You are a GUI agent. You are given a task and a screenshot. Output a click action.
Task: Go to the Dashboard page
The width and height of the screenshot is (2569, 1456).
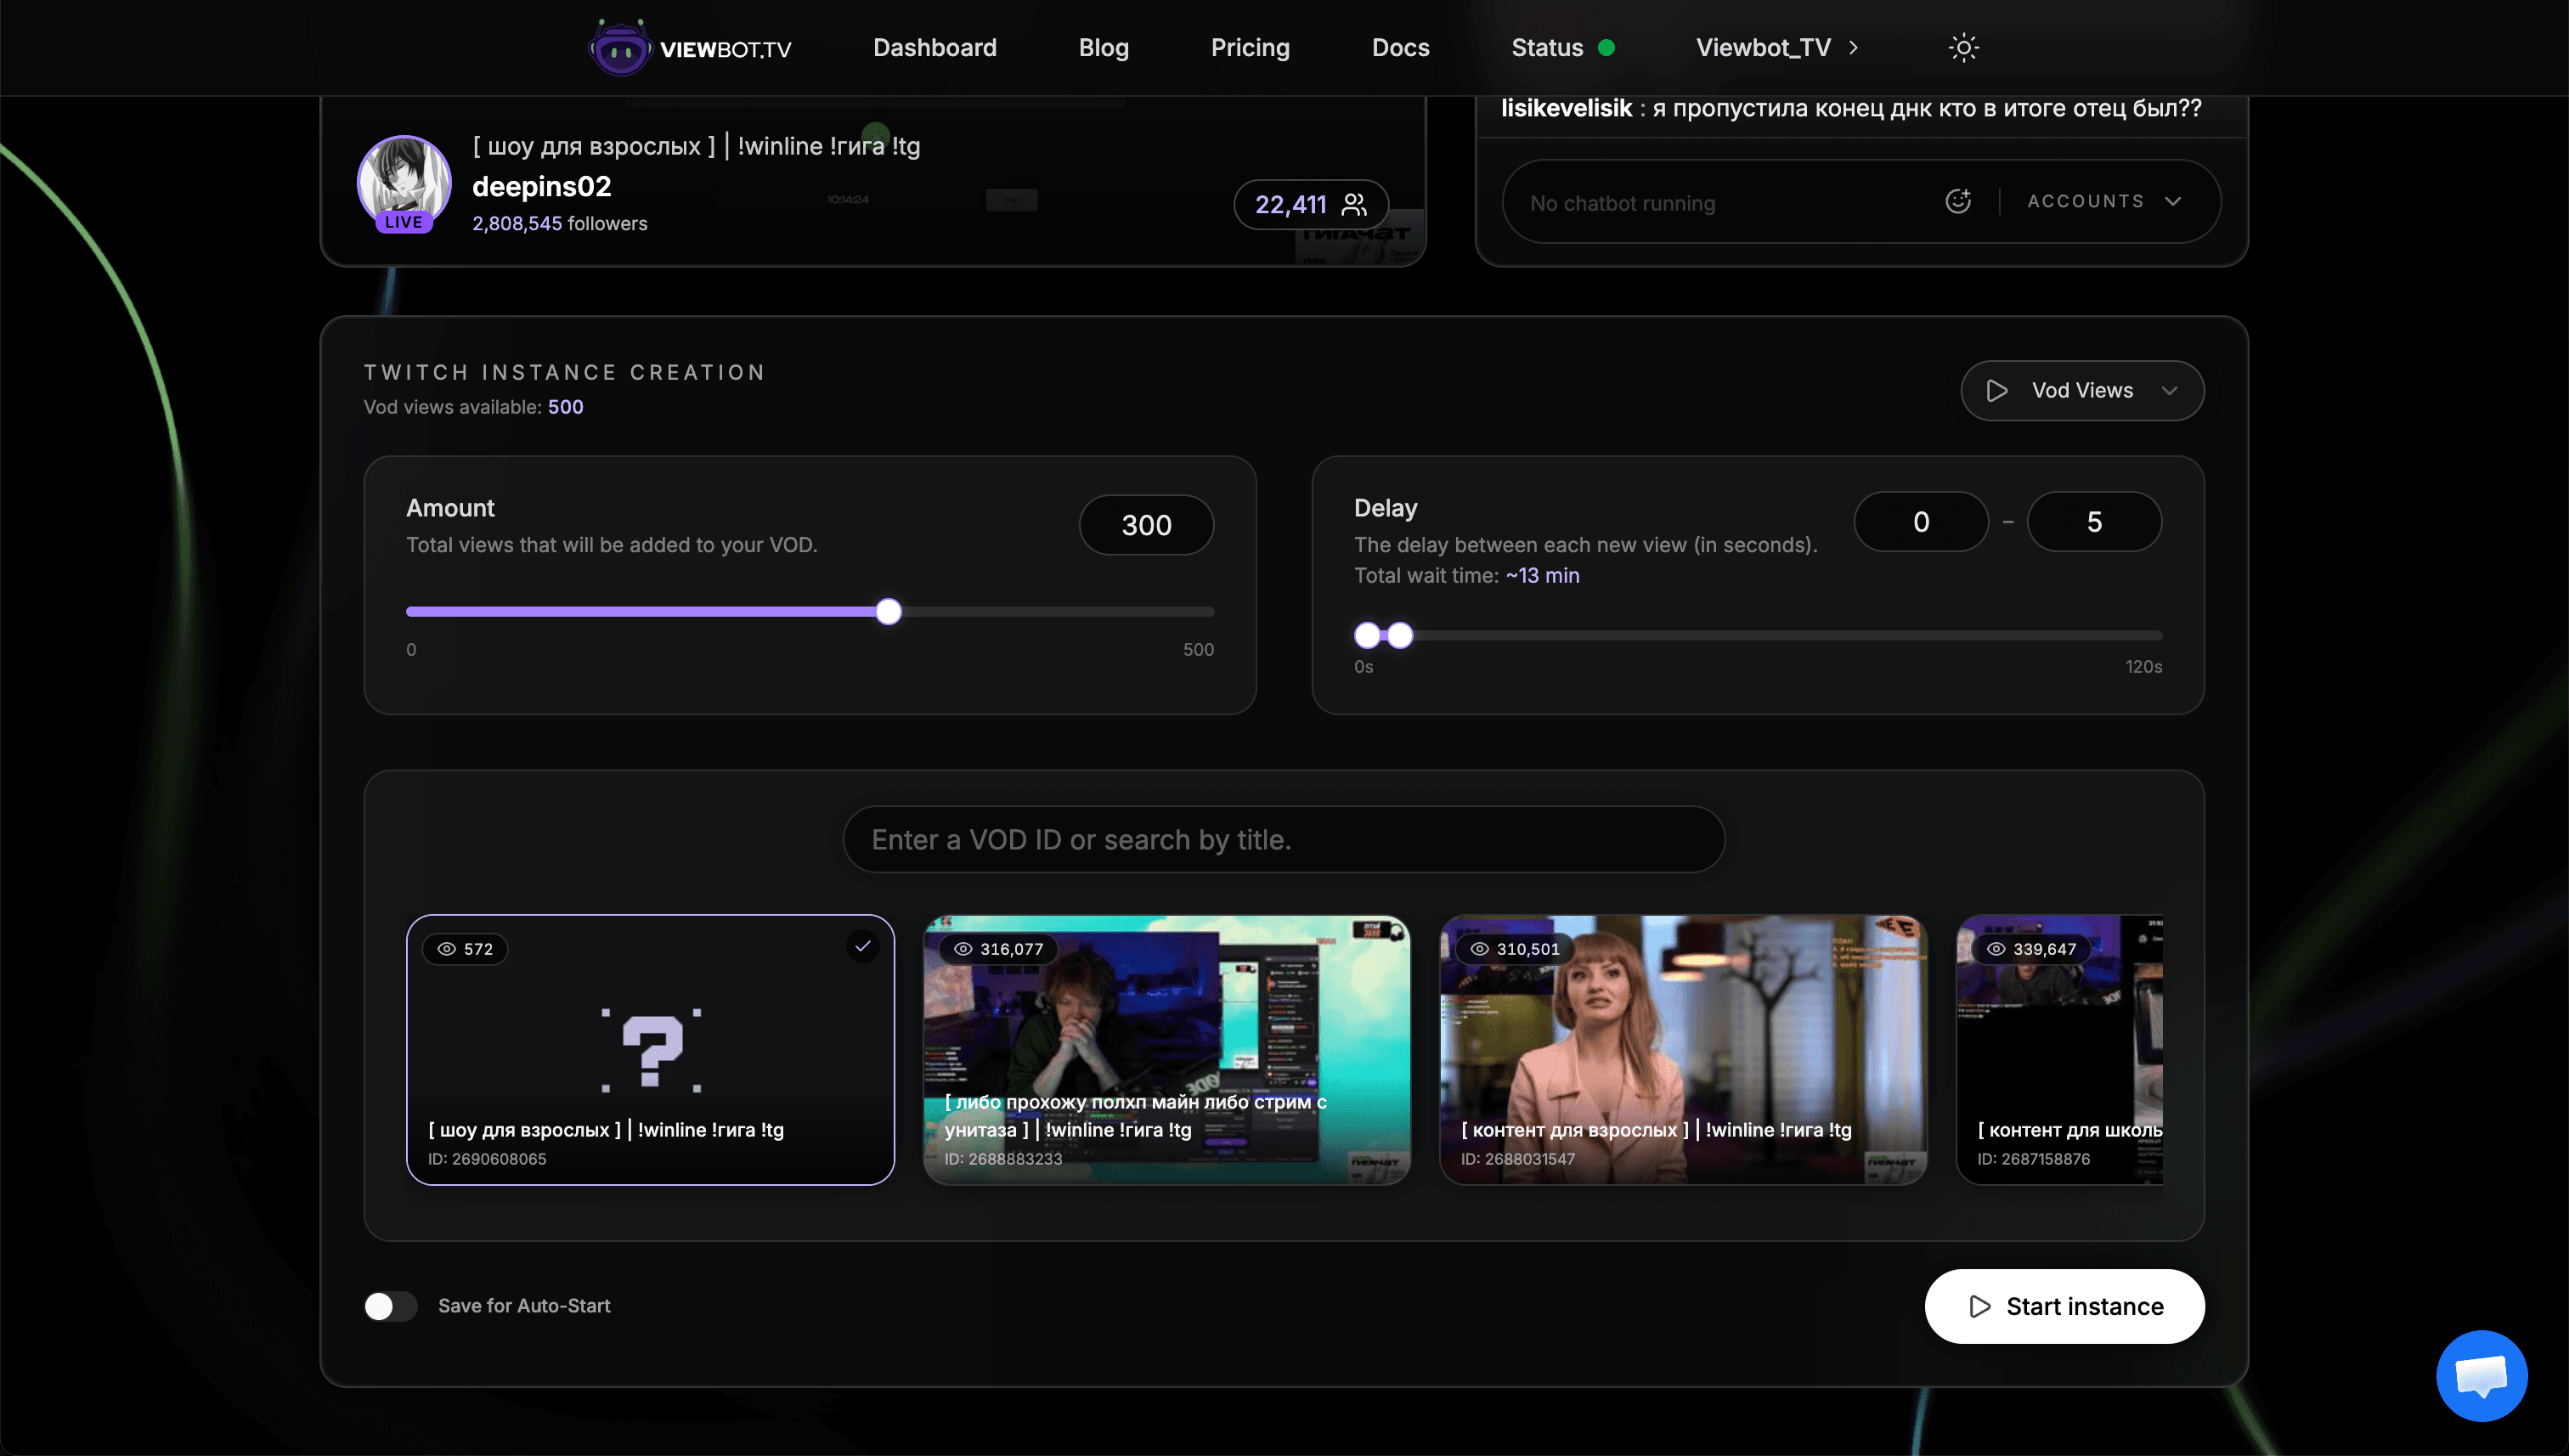934,47
